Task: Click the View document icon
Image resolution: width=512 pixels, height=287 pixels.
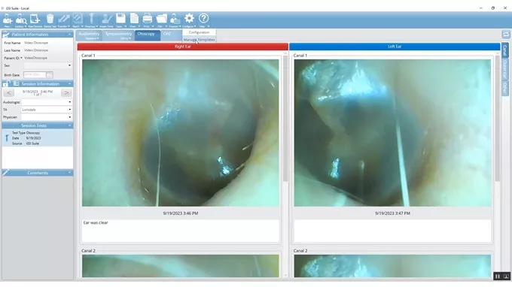Action: point(134,19)
